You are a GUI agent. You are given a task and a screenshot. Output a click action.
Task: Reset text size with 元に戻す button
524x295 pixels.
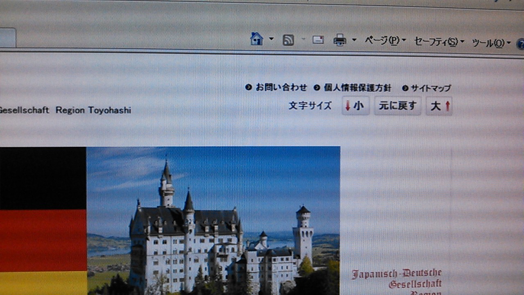tap(398, 106)
